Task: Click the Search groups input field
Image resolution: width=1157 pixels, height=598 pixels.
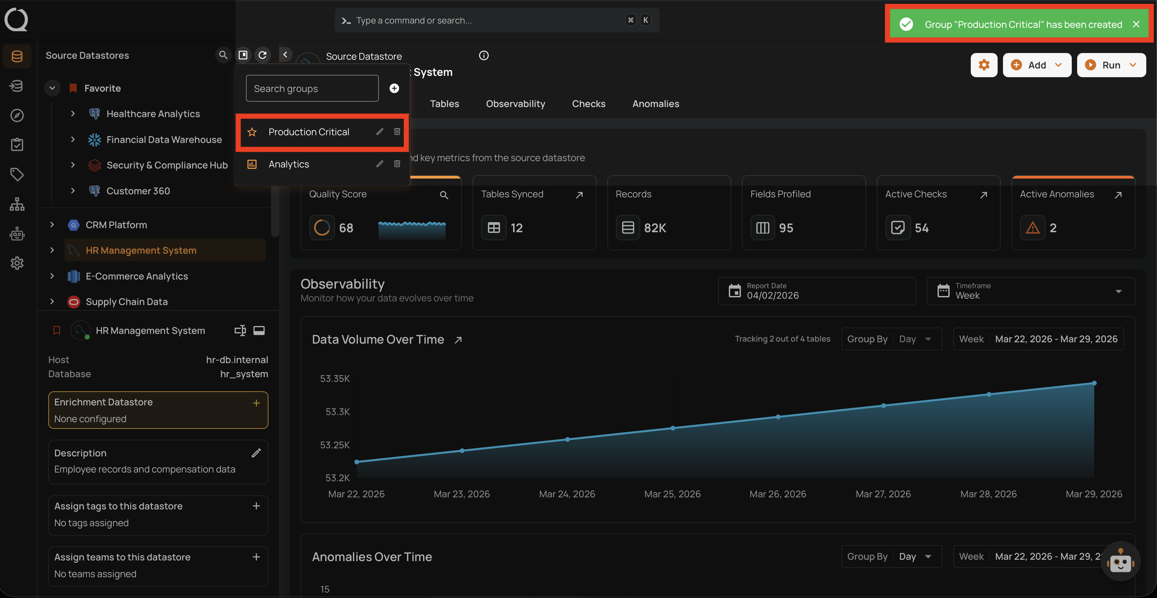Action: pyautogui.click(x=312, y=89)
